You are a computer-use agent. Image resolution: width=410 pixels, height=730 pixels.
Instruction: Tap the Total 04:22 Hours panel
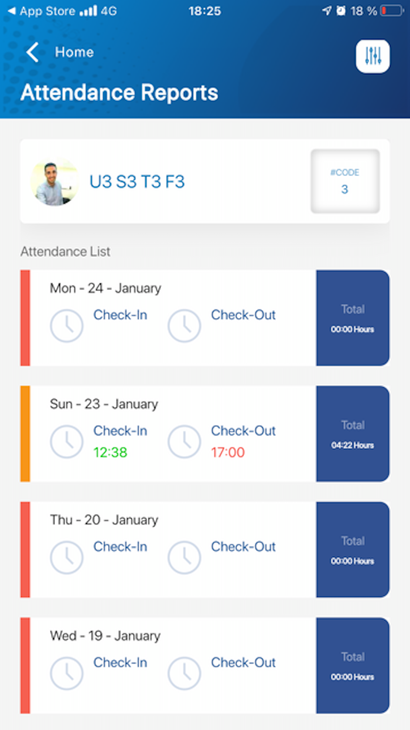tap(353, 432)
